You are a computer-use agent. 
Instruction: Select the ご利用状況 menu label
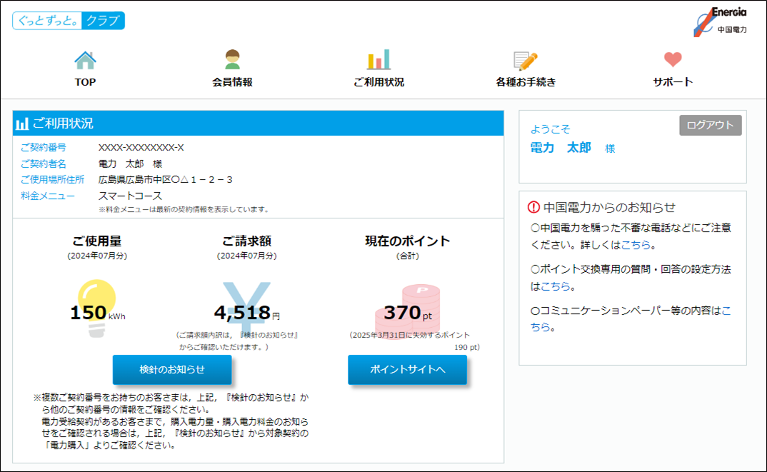tap(379, 82)
